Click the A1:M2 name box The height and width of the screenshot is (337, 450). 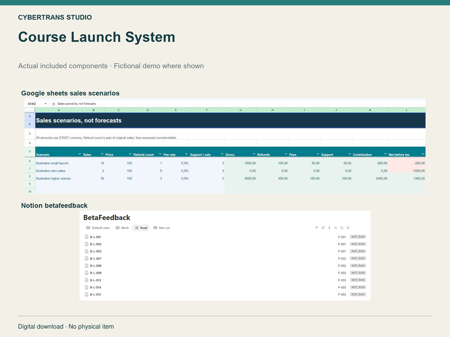[37, 104]
